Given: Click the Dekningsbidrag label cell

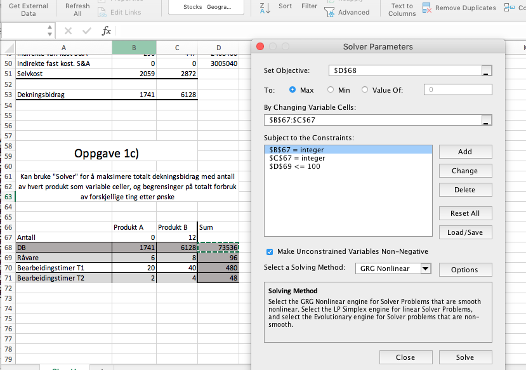Looking at the screenshot, I should [63, 95].
